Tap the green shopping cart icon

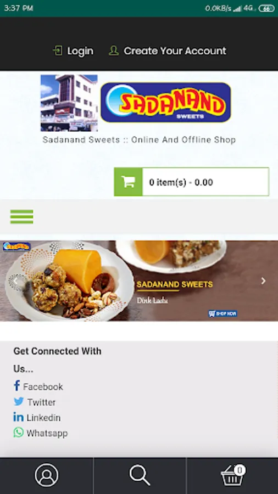[128, 182]
